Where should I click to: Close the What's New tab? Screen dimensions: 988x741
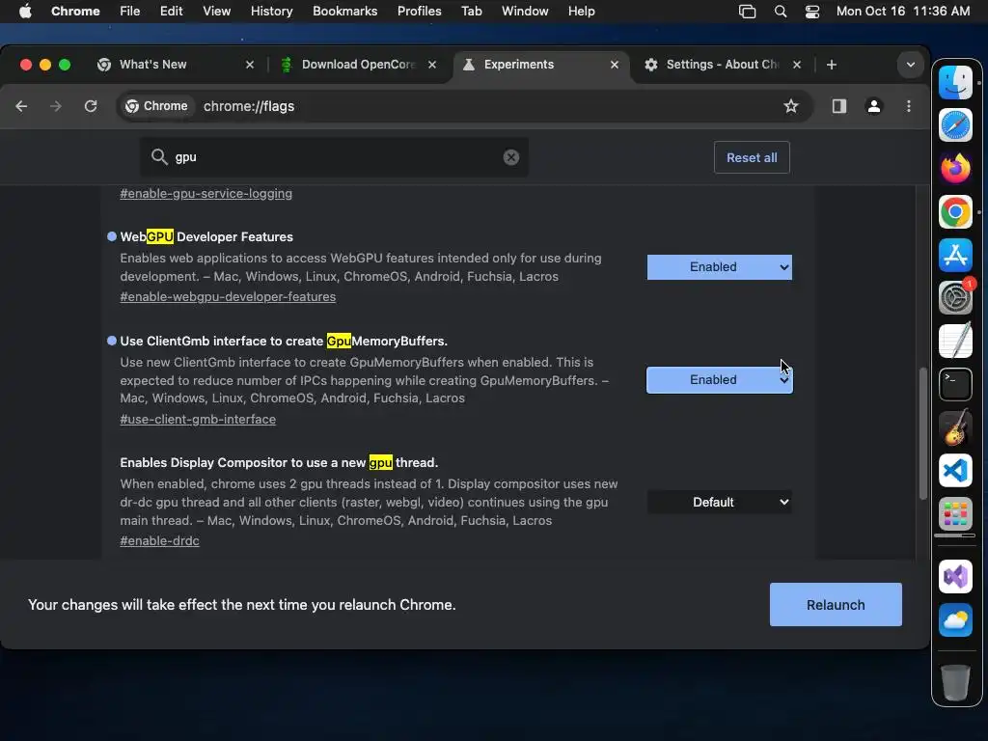(250, 65)
